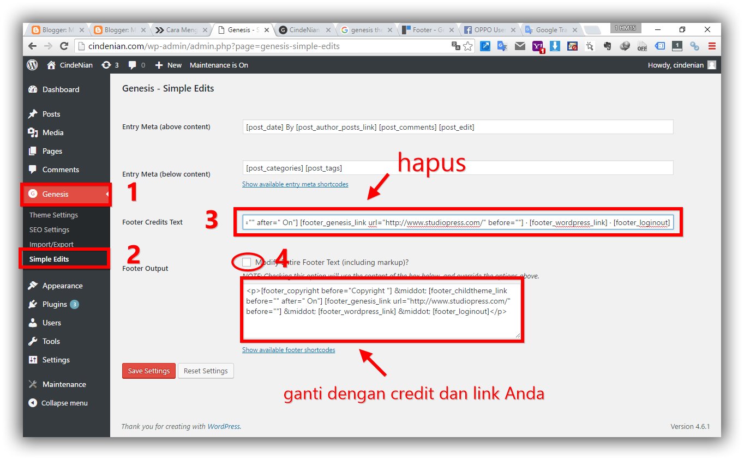Image resolution: width=744 pixels, height=460 pixels.
Task: Open Theme Settings submenu
Action: (53, 215)
